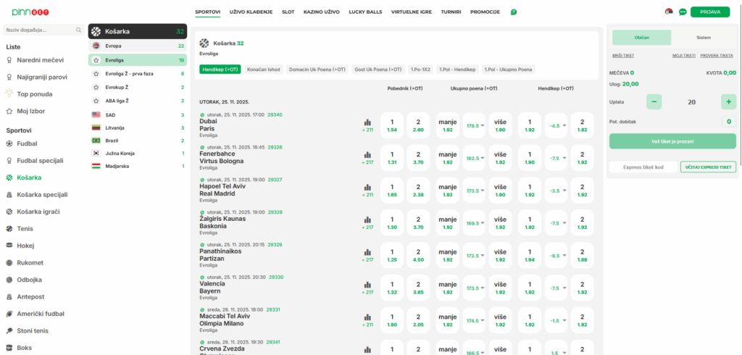742x355 pixels.
Task: Switch ticket type to Sistem
Action: (x=704, y=38)
